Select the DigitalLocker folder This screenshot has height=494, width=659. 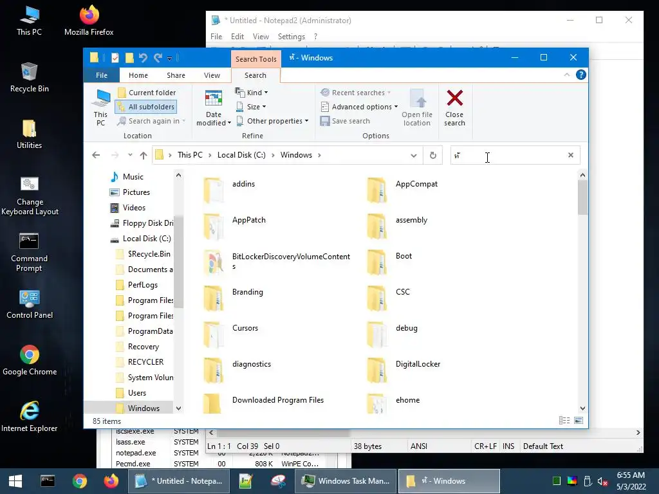coord(404,370)
